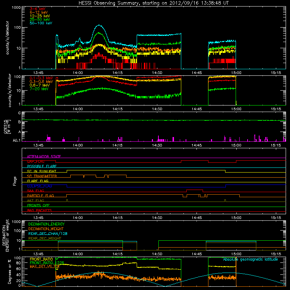Viewport: 290px width, 290px height.
Task: Pick the REAR_DEC_CHAN/128 legend label
Action: click(x=48, y=233)
